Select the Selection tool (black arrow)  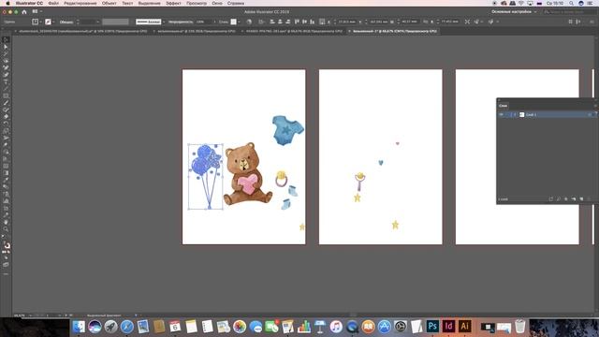click(x=6, y=39)
